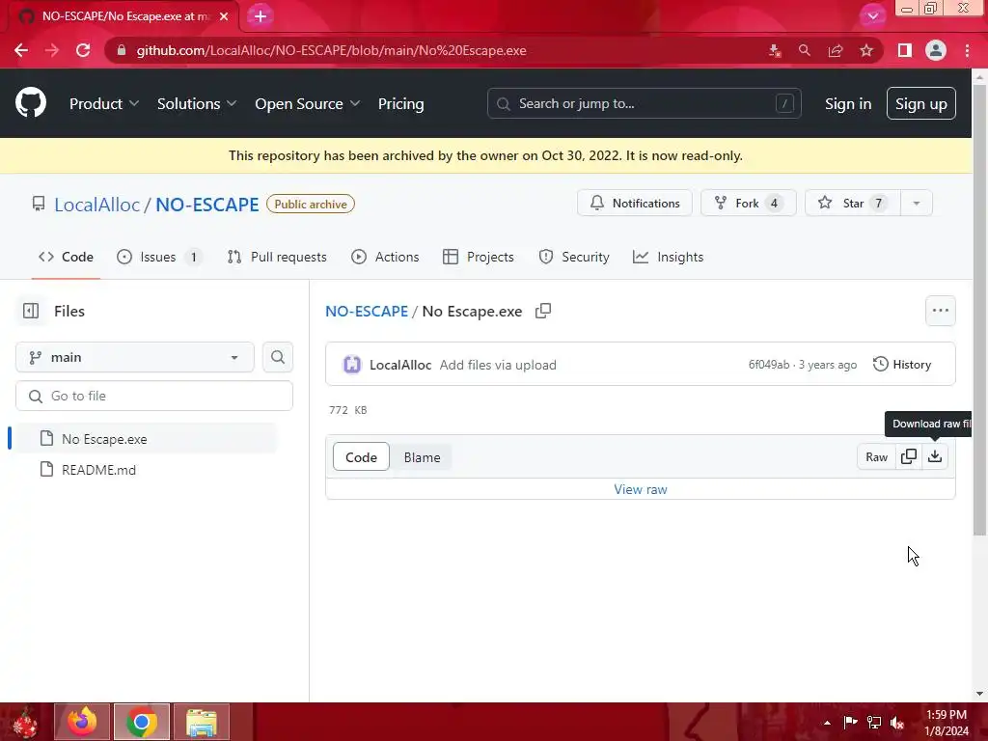988x741 pixels.
Task: Open the Chrome three-dot menu
Action: (967, 50)
